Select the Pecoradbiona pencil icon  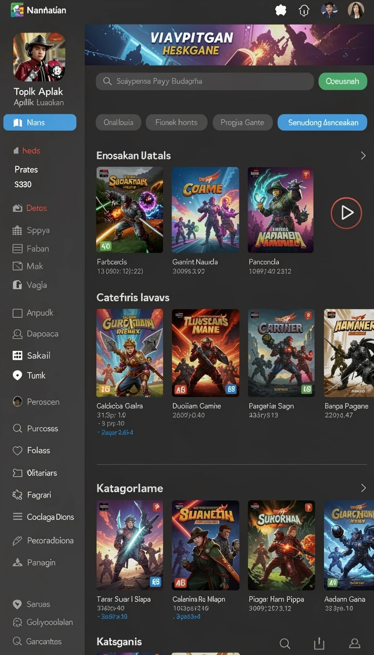[x=18, y=540]
